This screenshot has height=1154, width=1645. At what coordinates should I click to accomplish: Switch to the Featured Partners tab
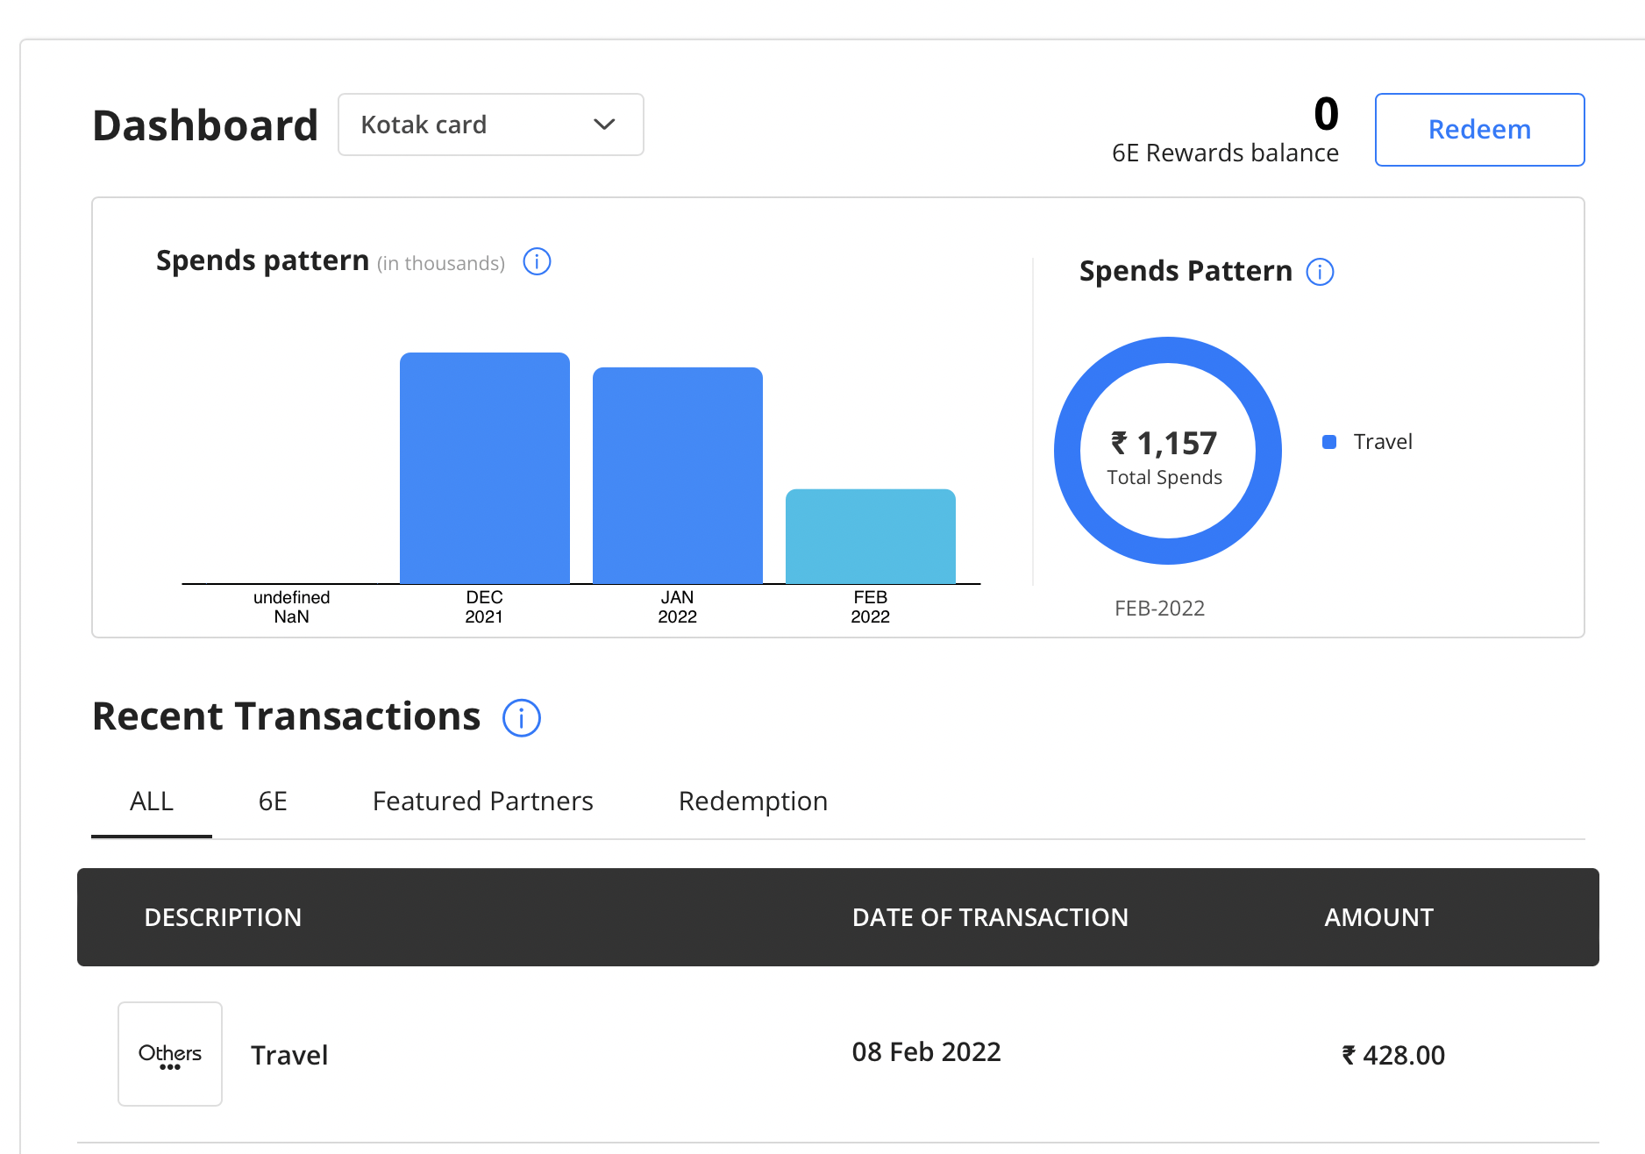pyautogui.click(x=482, y=801)
